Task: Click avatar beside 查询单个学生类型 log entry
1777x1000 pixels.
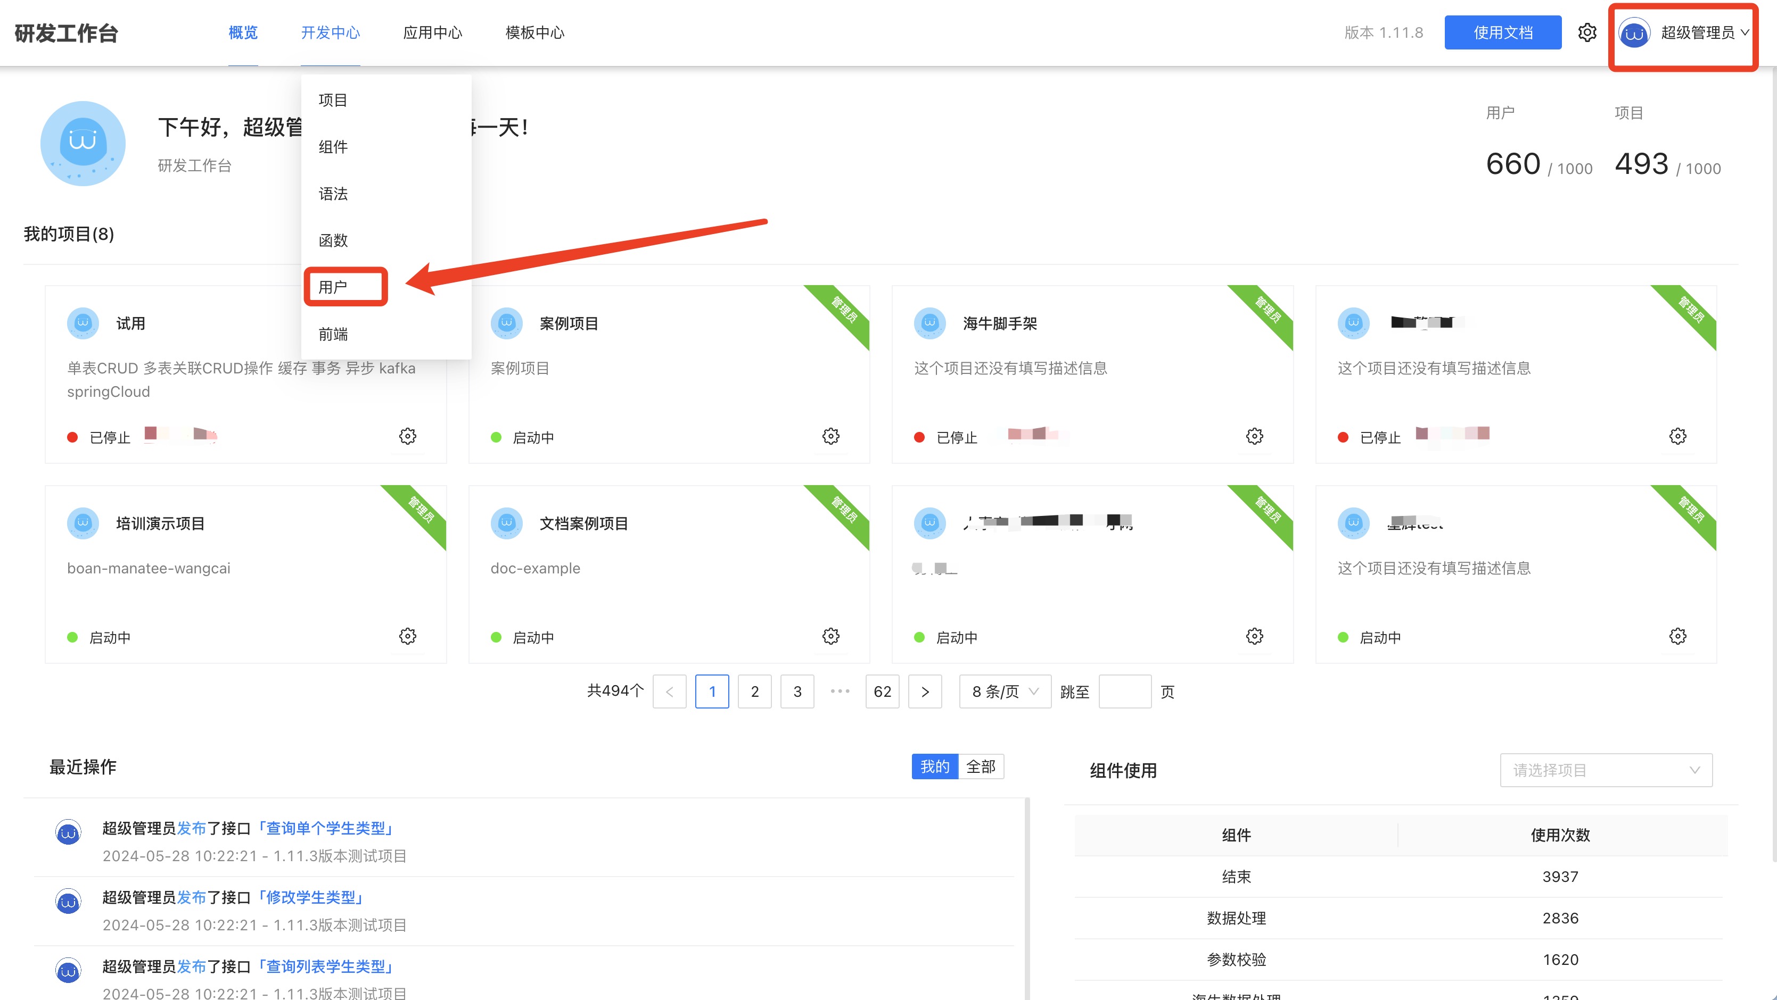Action: pyautogui.click(x=68, y=832)
